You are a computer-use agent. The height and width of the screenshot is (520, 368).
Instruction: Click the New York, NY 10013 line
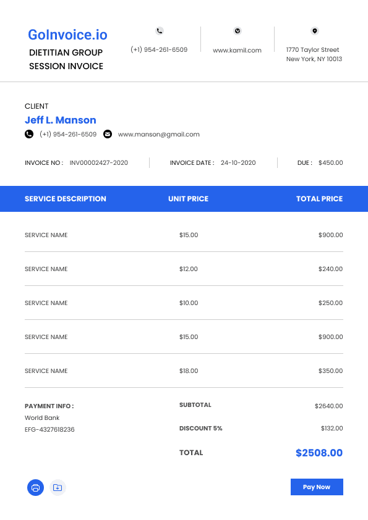click(314, 59)
